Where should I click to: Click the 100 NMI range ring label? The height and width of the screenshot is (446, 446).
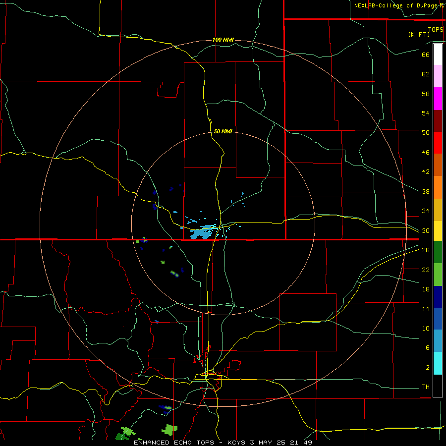pos(223,40)
